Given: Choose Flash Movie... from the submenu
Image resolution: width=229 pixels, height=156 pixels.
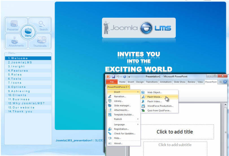Looking at the screenshot, I should coord(159,97).
